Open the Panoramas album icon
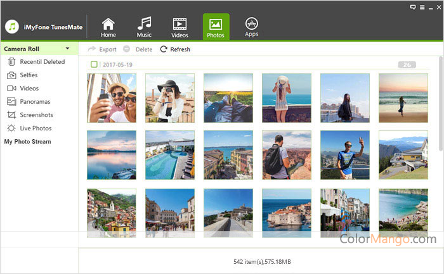The width and height of the screenshot is (444, 274). pos(11,102)
